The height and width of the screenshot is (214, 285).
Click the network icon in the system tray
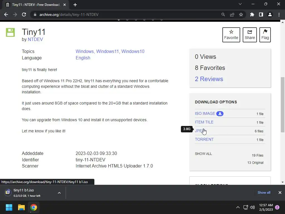[x=245, y=207]
